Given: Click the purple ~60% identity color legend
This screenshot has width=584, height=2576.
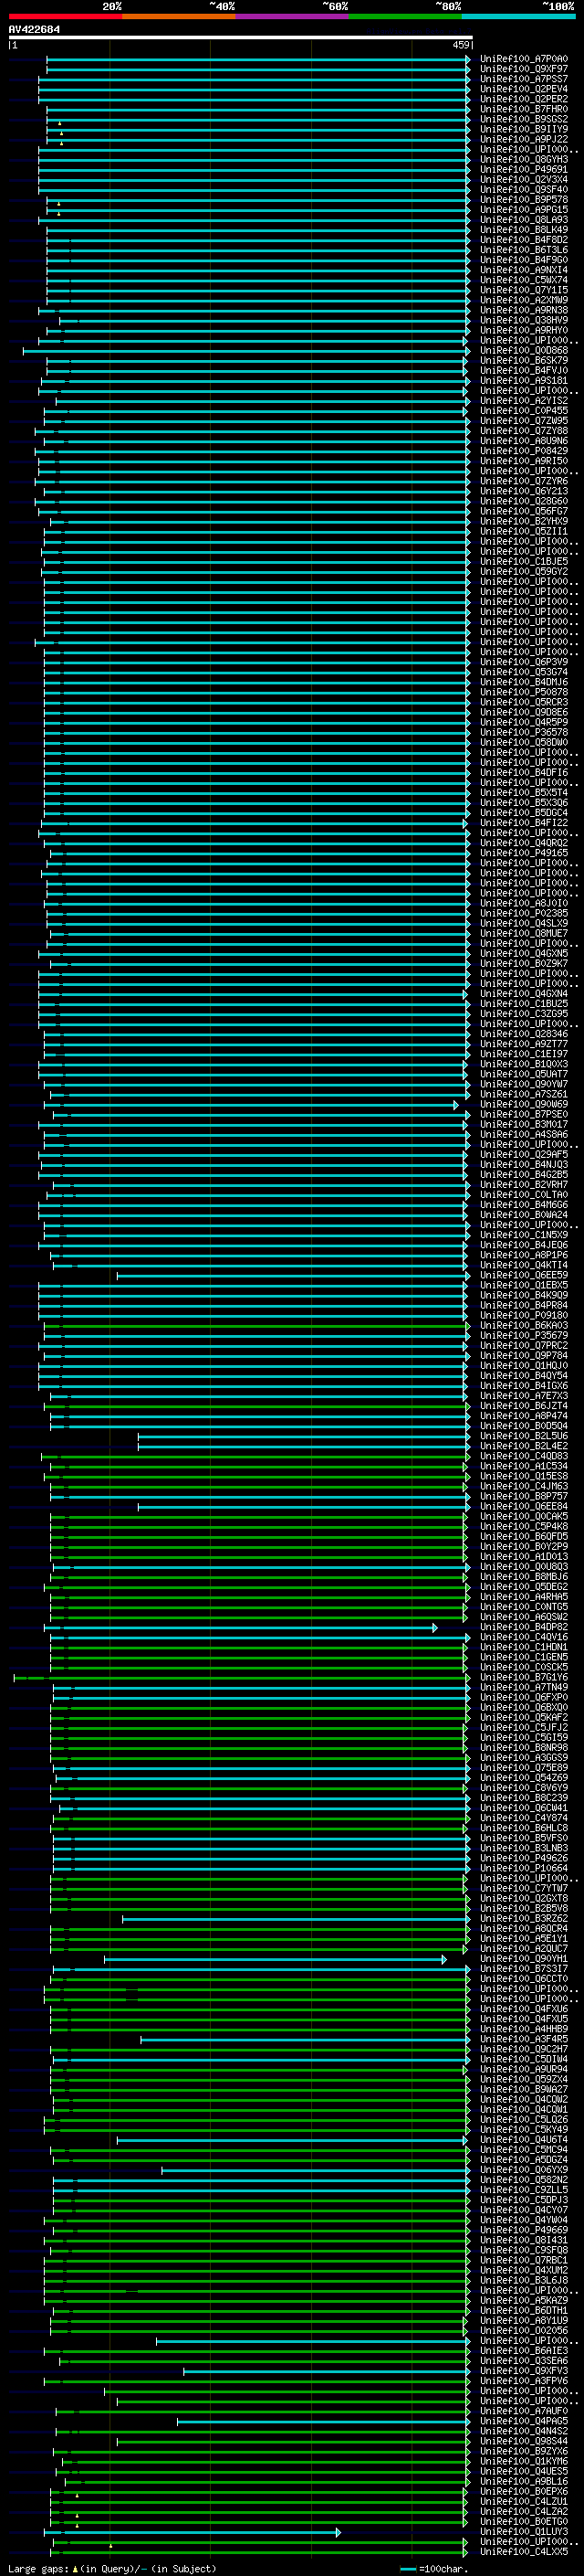Looking at the screenshot, I should click(x=293, y=17).
